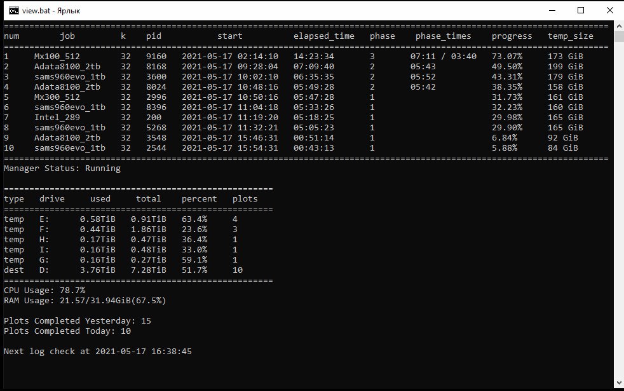Click temp size '84 GiB'
This screenshot has width=624, height=391.
563,148
